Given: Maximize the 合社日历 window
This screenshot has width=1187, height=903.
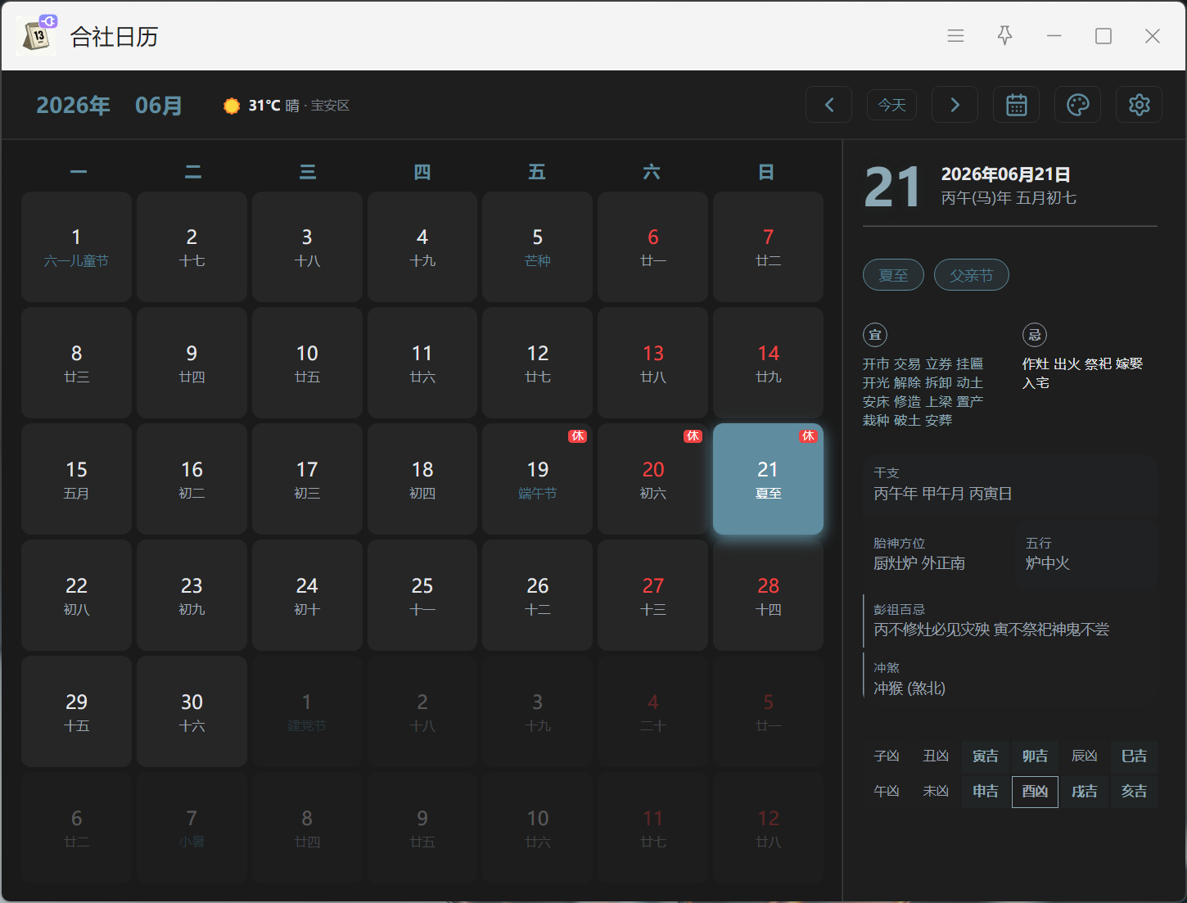Looking at the screenshot, I should tap(1104, 36).
